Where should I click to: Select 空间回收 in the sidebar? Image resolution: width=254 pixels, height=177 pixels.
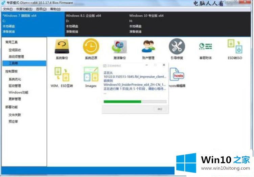click(x=15, y=50)
